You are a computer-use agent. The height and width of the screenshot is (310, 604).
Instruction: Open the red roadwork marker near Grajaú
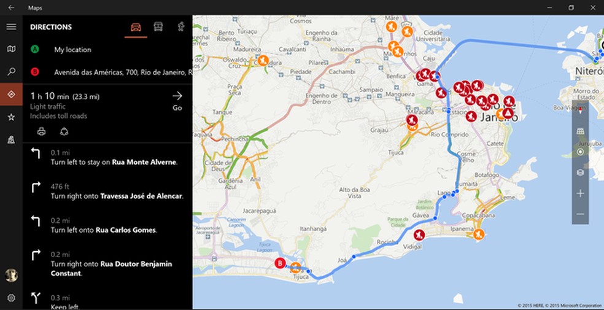[x=412, y=120]
